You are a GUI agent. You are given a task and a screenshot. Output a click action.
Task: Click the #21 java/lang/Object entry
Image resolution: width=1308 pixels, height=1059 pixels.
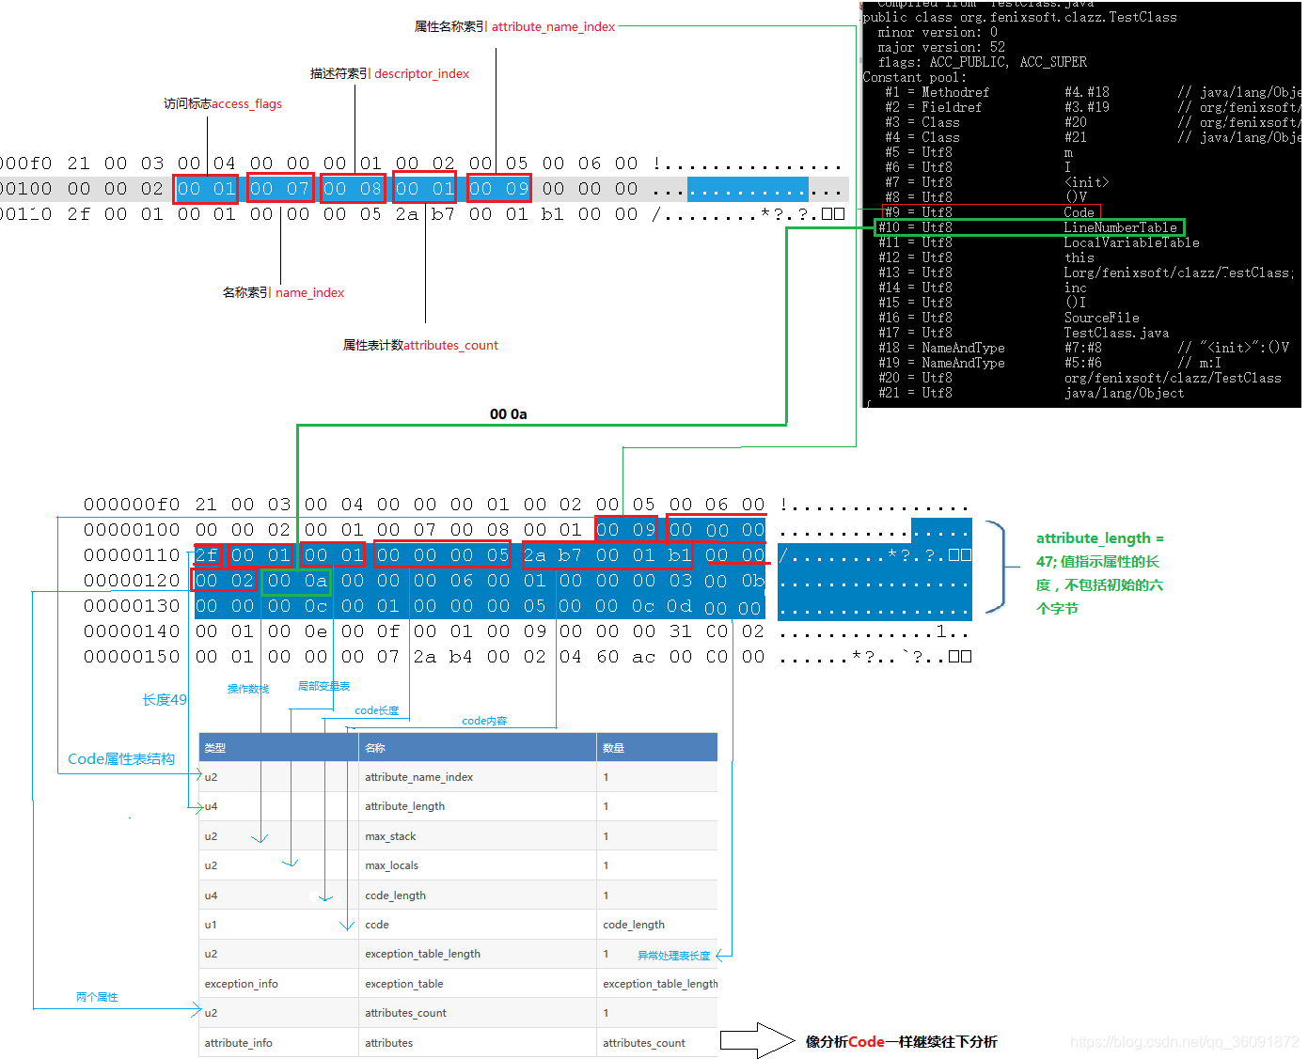(x=1032, y=394)
